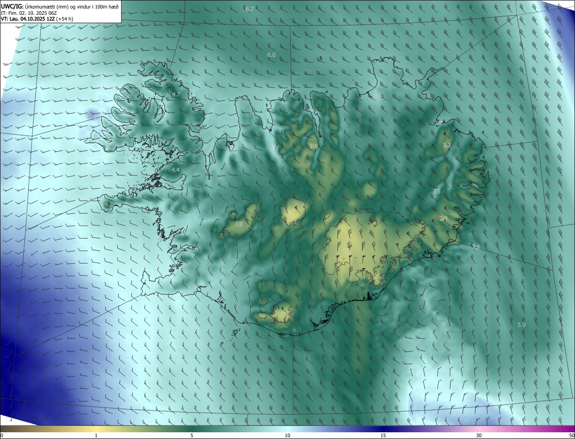
Task: Click the 4.2 value on Snæfellsnes
Action: (108, 204)
